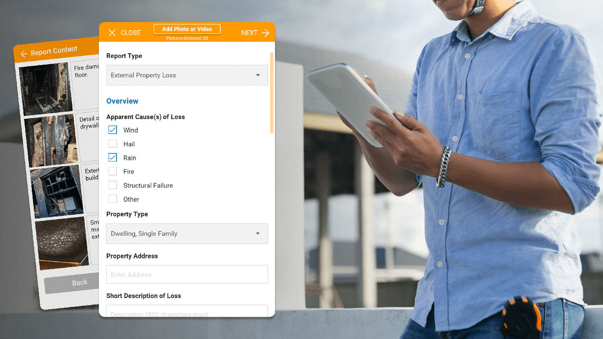Click the 'Apparent Cause(s) of Loss' label

tap(146, 117)
